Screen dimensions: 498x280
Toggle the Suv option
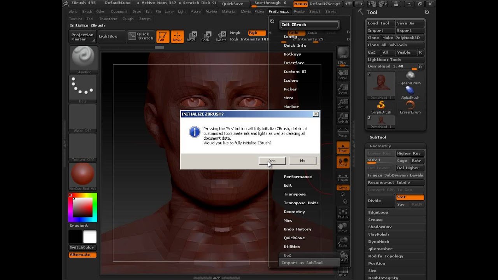click(x=402, y=205)
